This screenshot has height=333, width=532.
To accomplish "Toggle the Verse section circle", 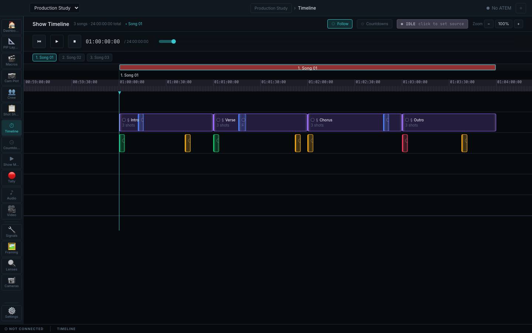I will (x=218, y=120).
